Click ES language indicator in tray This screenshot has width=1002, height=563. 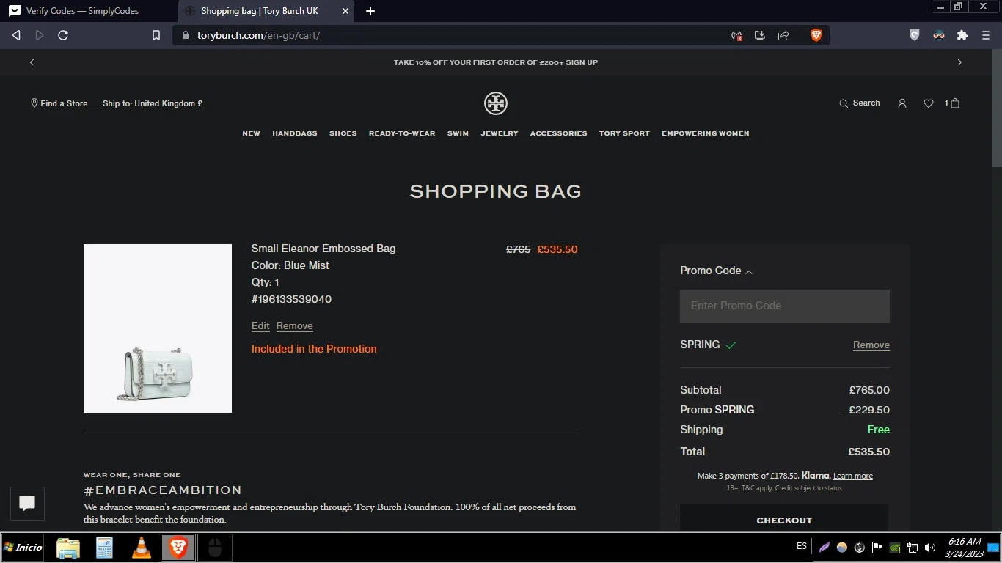[x=802, y=547]
